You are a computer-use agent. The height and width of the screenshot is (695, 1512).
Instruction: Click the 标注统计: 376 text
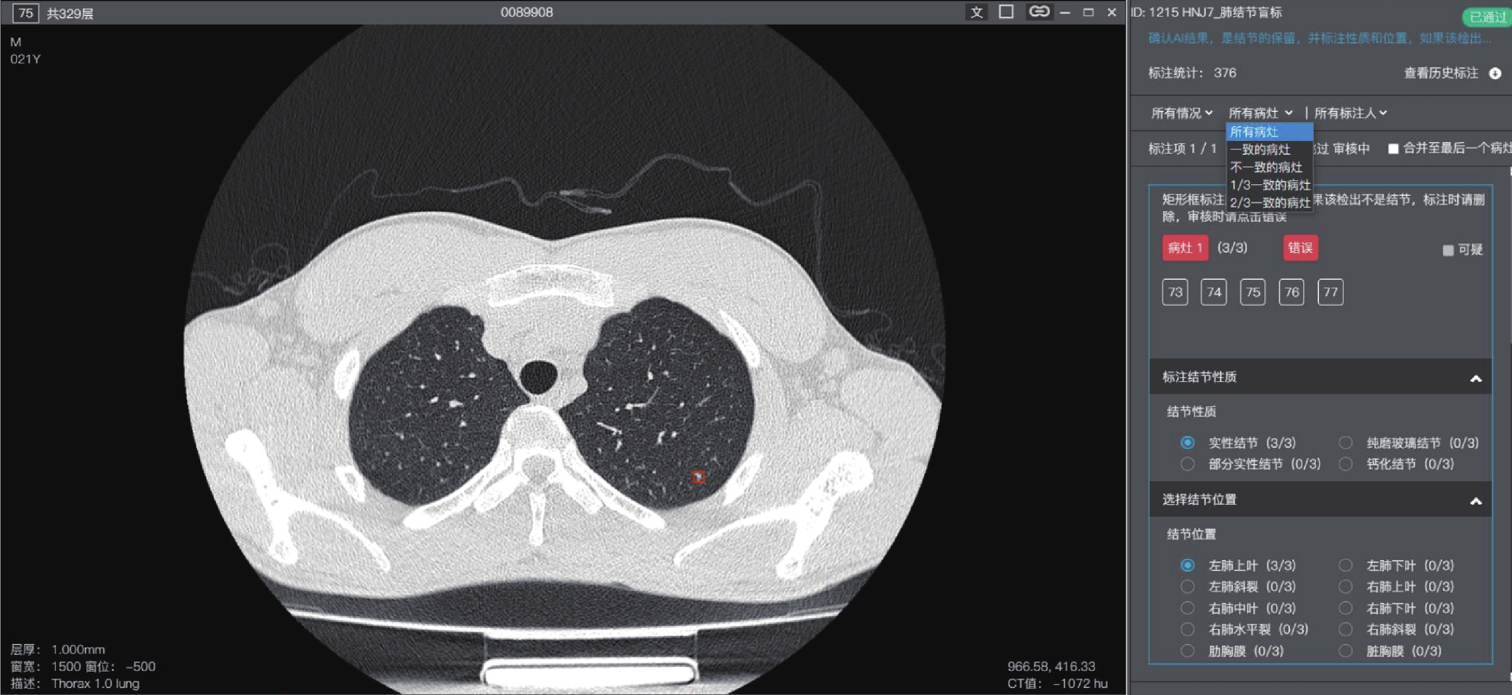coord(1192,74)
